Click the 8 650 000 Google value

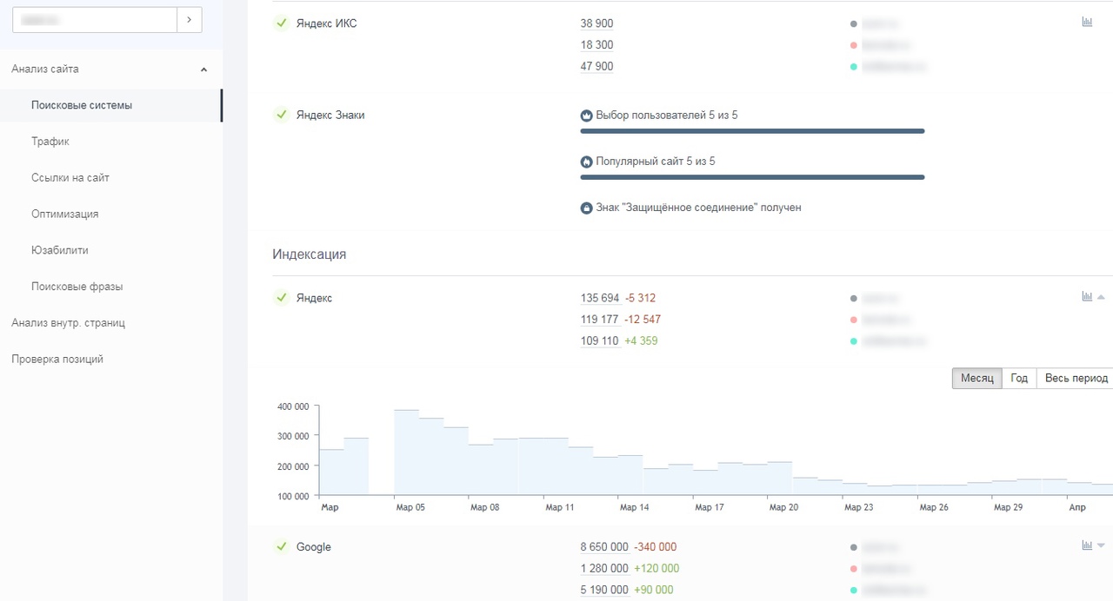pyautogui.click(x=604, y=547)
